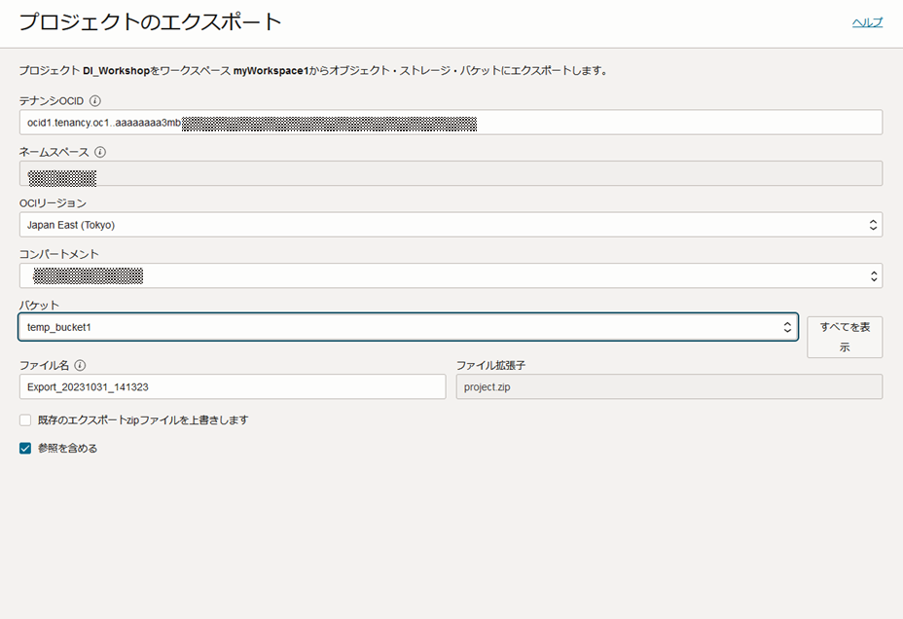Expand the コンパートメント dropdown

pos(451,275)
